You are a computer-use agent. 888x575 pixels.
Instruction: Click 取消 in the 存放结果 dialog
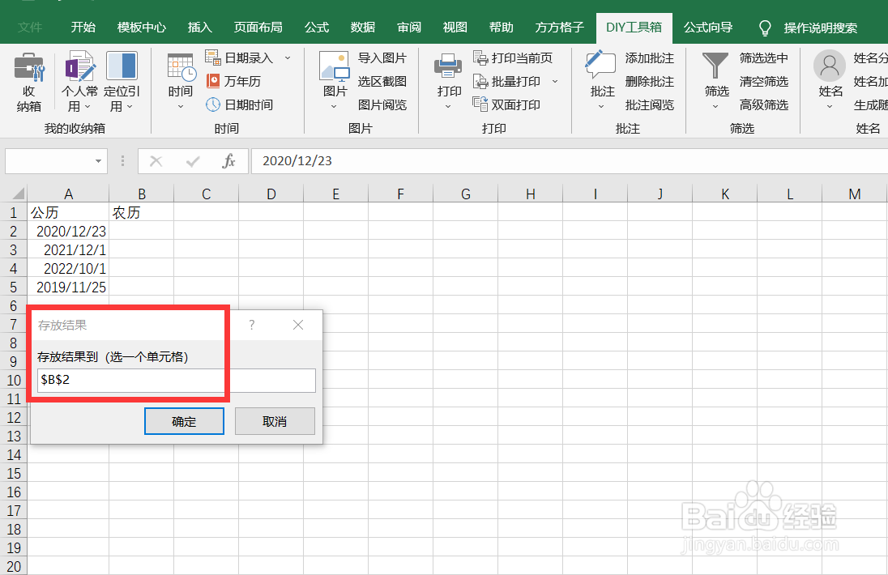click(x=275, y=421)
